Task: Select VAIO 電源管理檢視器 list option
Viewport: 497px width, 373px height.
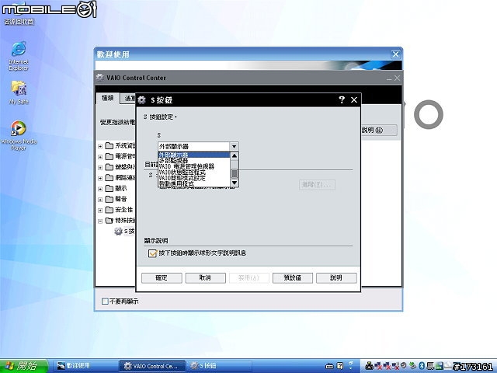Action: [194, 166]
